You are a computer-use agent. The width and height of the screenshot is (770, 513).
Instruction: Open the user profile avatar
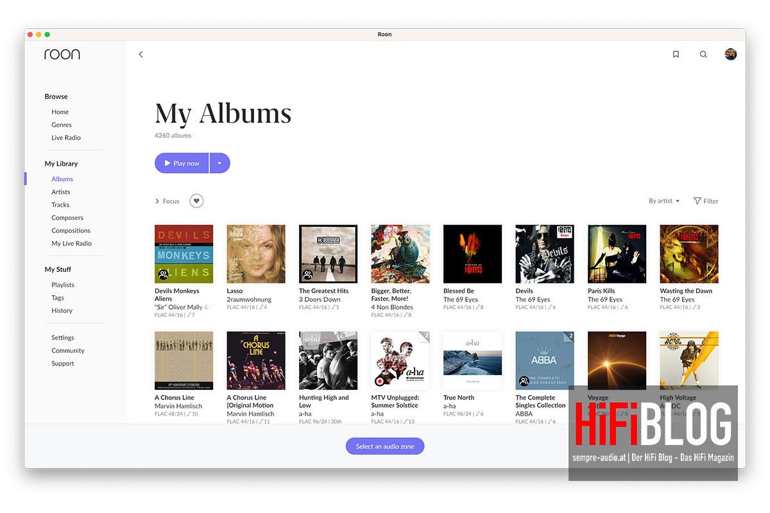(731, 54)
